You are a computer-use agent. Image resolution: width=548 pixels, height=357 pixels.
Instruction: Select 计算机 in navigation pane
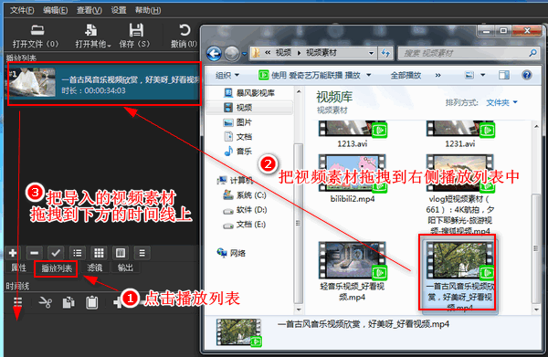235,181
